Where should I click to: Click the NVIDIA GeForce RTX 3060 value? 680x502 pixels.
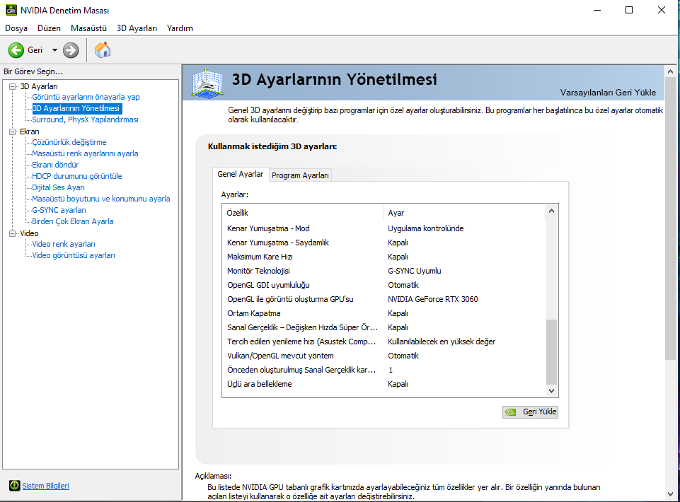(433, 299)
